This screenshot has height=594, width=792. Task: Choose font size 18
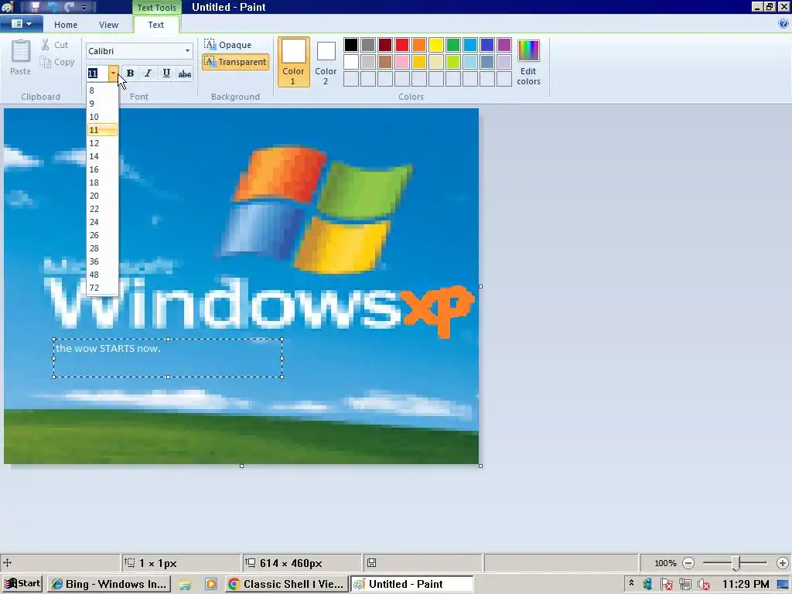[102, 183]
